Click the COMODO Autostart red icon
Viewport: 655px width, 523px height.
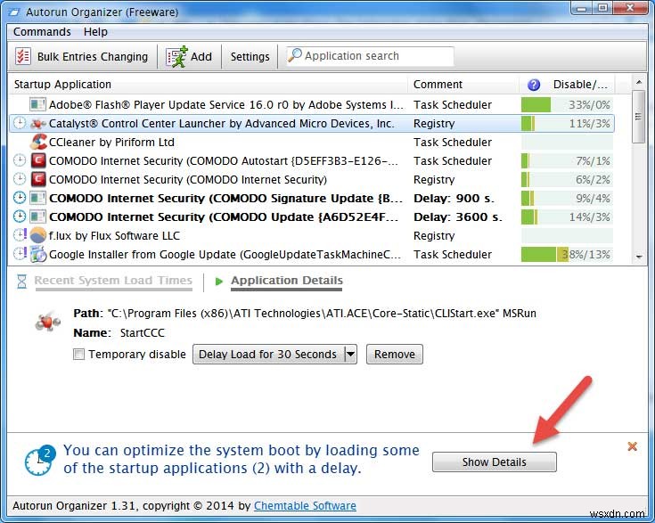(38, 160)
